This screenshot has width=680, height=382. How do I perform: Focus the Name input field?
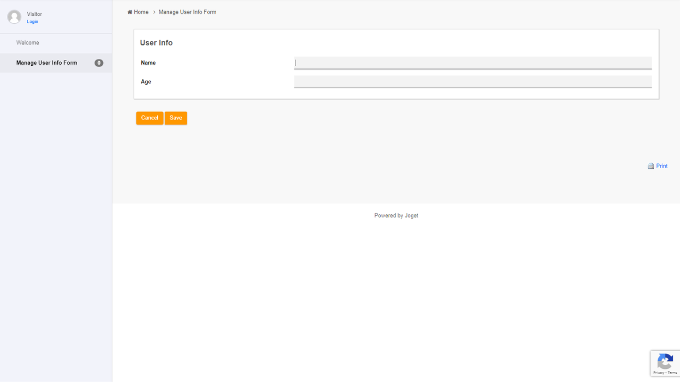[x=473, y=63]
